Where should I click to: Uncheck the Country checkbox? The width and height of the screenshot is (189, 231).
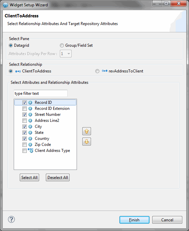[24, 139]
